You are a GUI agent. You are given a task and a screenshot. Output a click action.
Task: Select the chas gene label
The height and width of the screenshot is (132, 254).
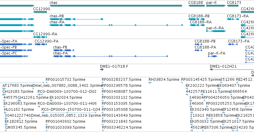point(53,3)
